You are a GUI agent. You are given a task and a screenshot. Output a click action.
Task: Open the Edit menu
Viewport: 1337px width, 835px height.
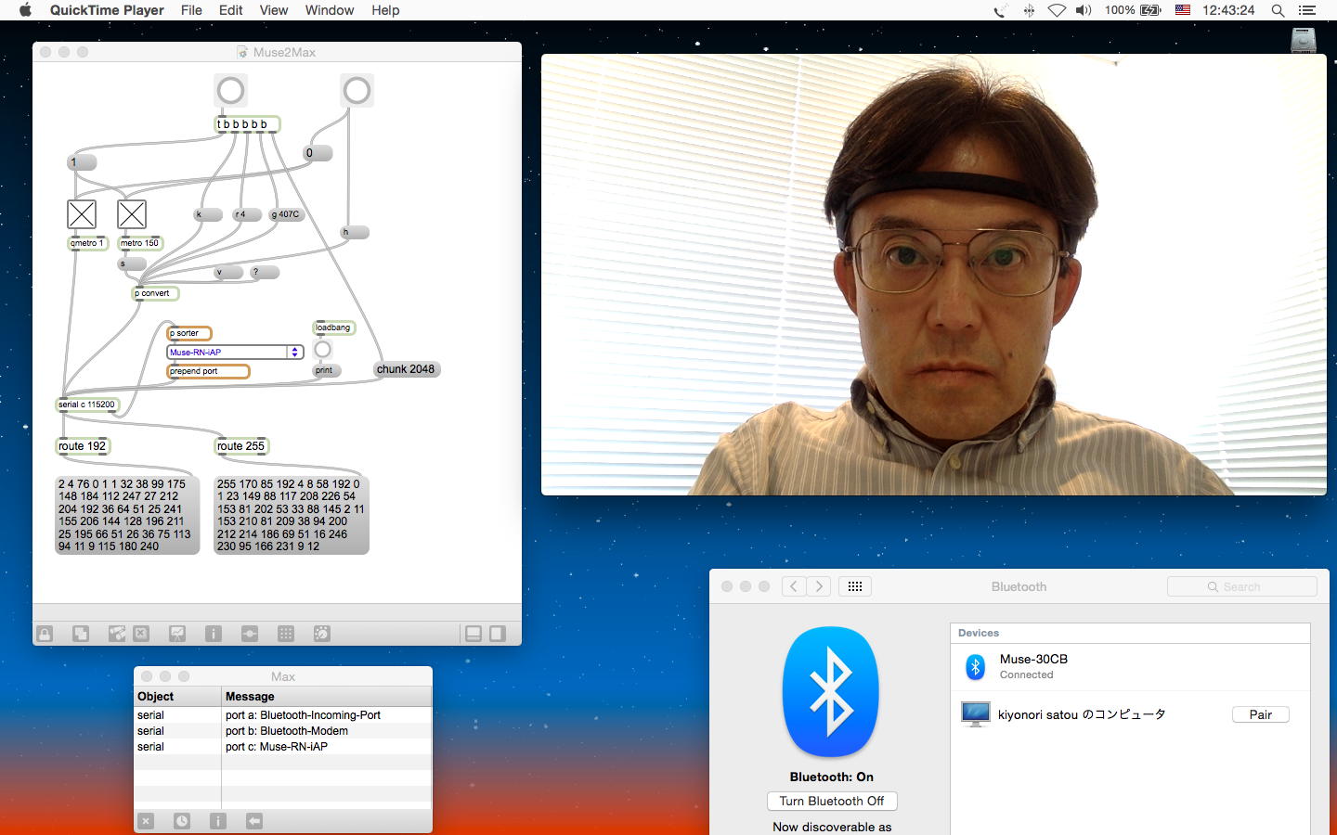(x=230, y=10)
